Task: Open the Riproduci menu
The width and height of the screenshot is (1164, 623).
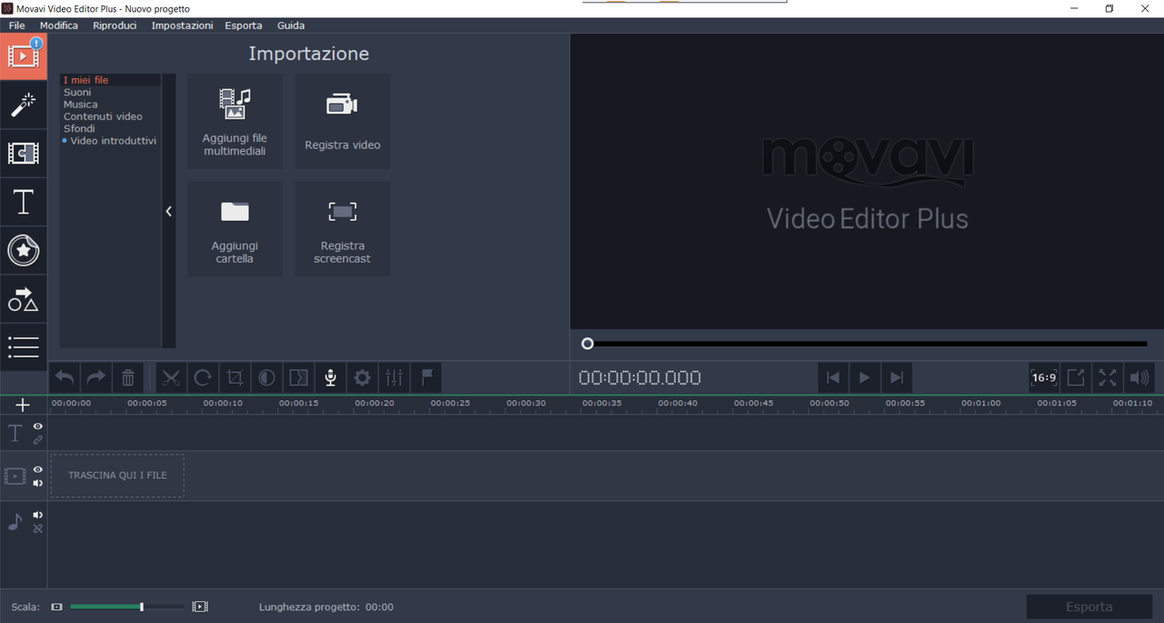Action: [x=115, y=25]
